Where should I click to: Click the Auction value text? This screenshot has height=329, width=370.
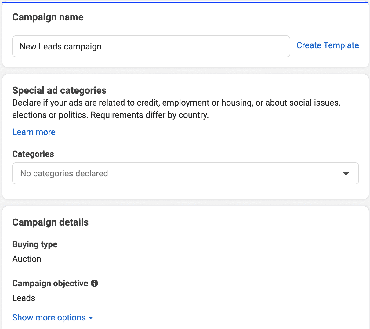pyautogui.click(x=27, y=259)
